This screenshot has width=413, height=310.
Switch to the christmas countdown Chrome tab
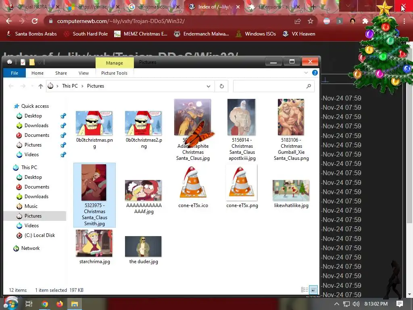pyautogui.click(x=154, y=7)
